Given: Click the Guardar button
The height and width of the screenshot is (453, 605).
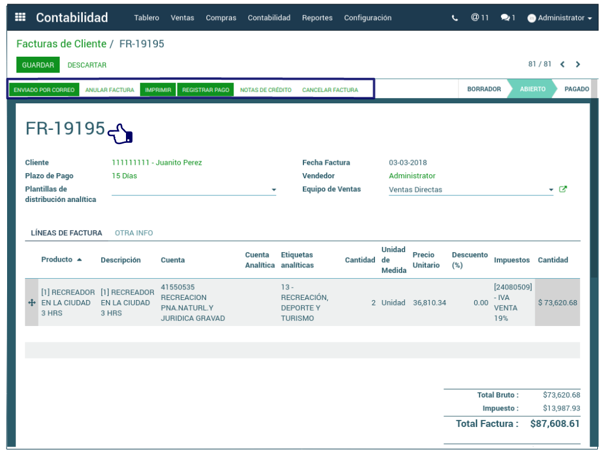Looking at the screenshot, I should (x=38, y=65).
